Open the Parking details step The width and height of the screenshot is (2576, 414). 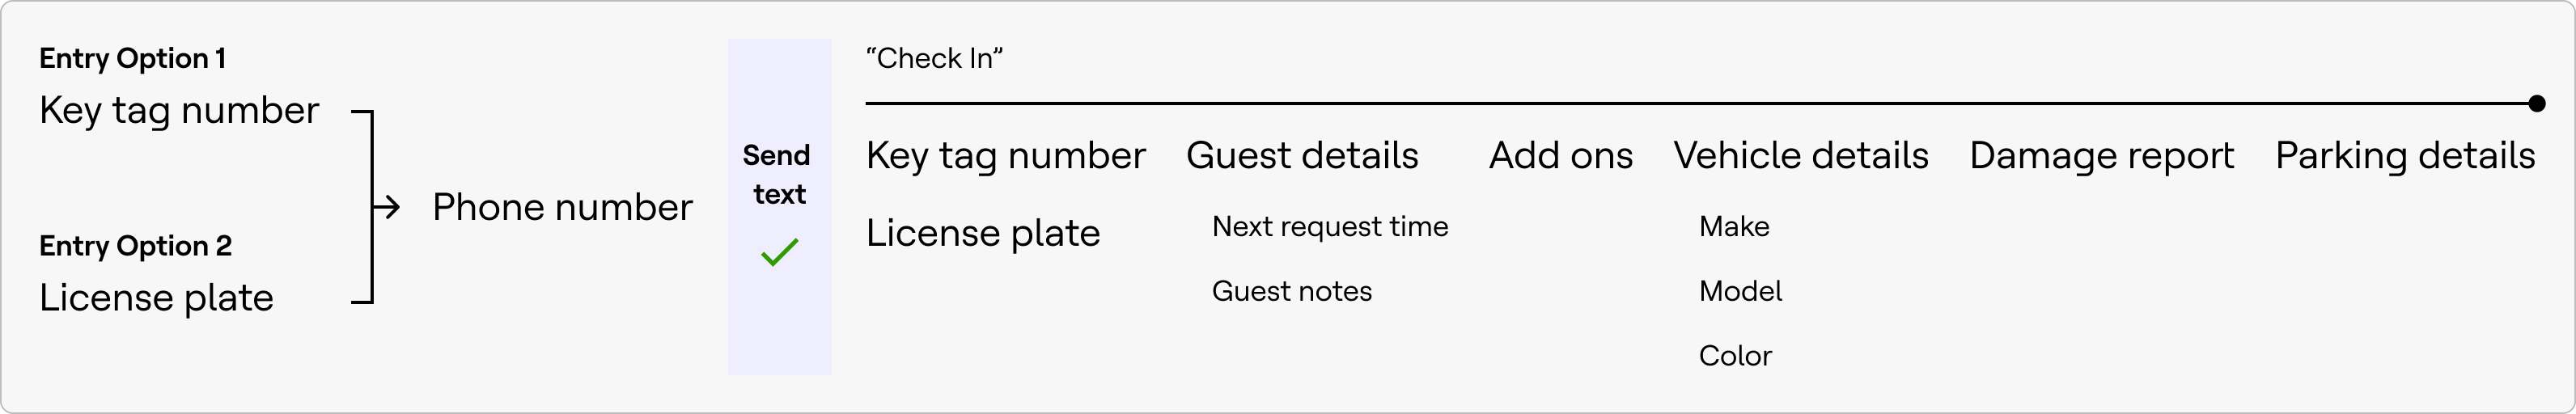pyautogui.click(x=2405, y=156)
